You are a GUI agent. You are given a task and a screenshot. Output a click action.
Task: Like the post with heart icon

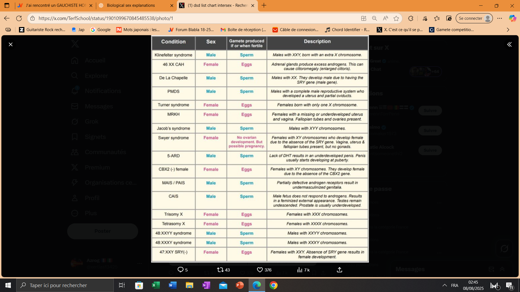(x=260, y=270)
